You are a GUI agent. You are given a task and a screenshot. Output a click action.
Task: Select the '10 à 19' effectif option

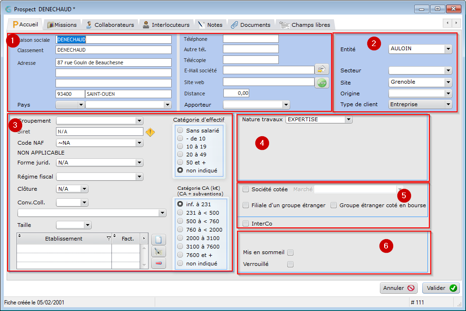pos(180,147)
